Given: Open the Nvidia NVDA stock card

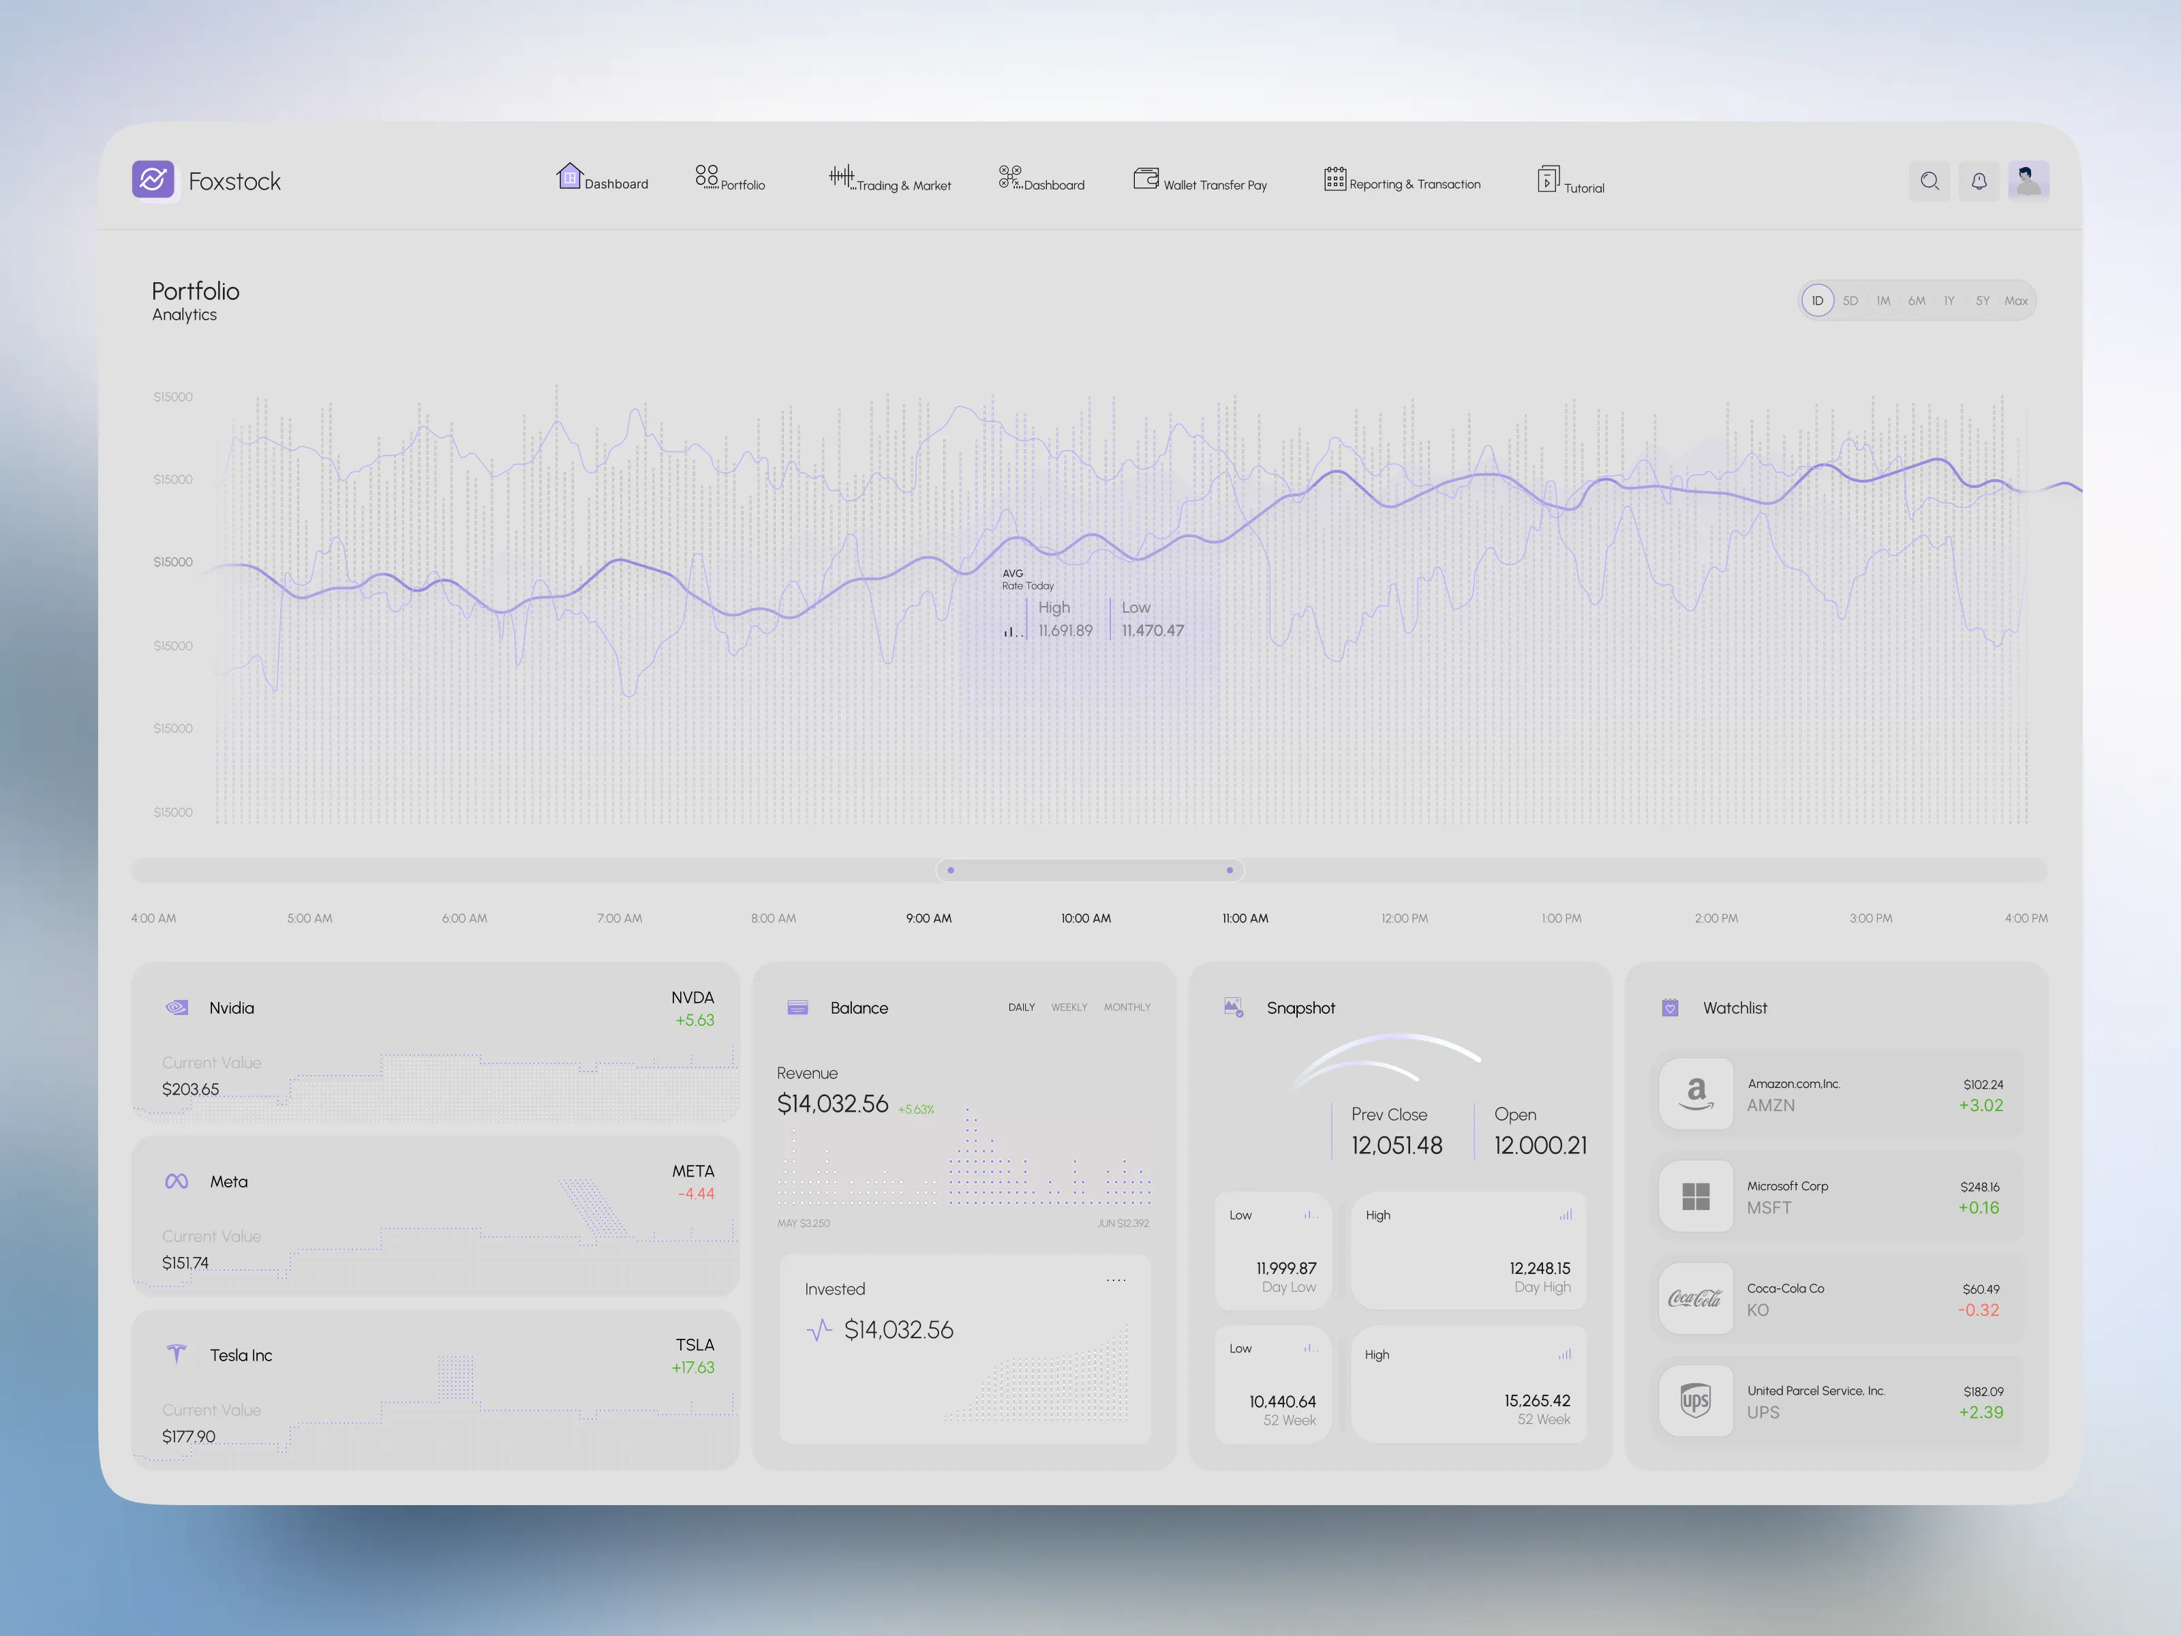Looking at the screenshot, I should pos(435,1044).
